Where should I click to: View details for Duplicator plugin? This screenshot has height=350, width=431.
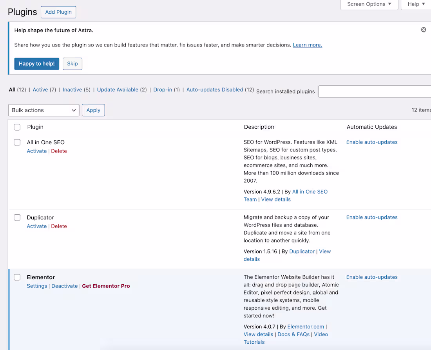coord(325,251)
